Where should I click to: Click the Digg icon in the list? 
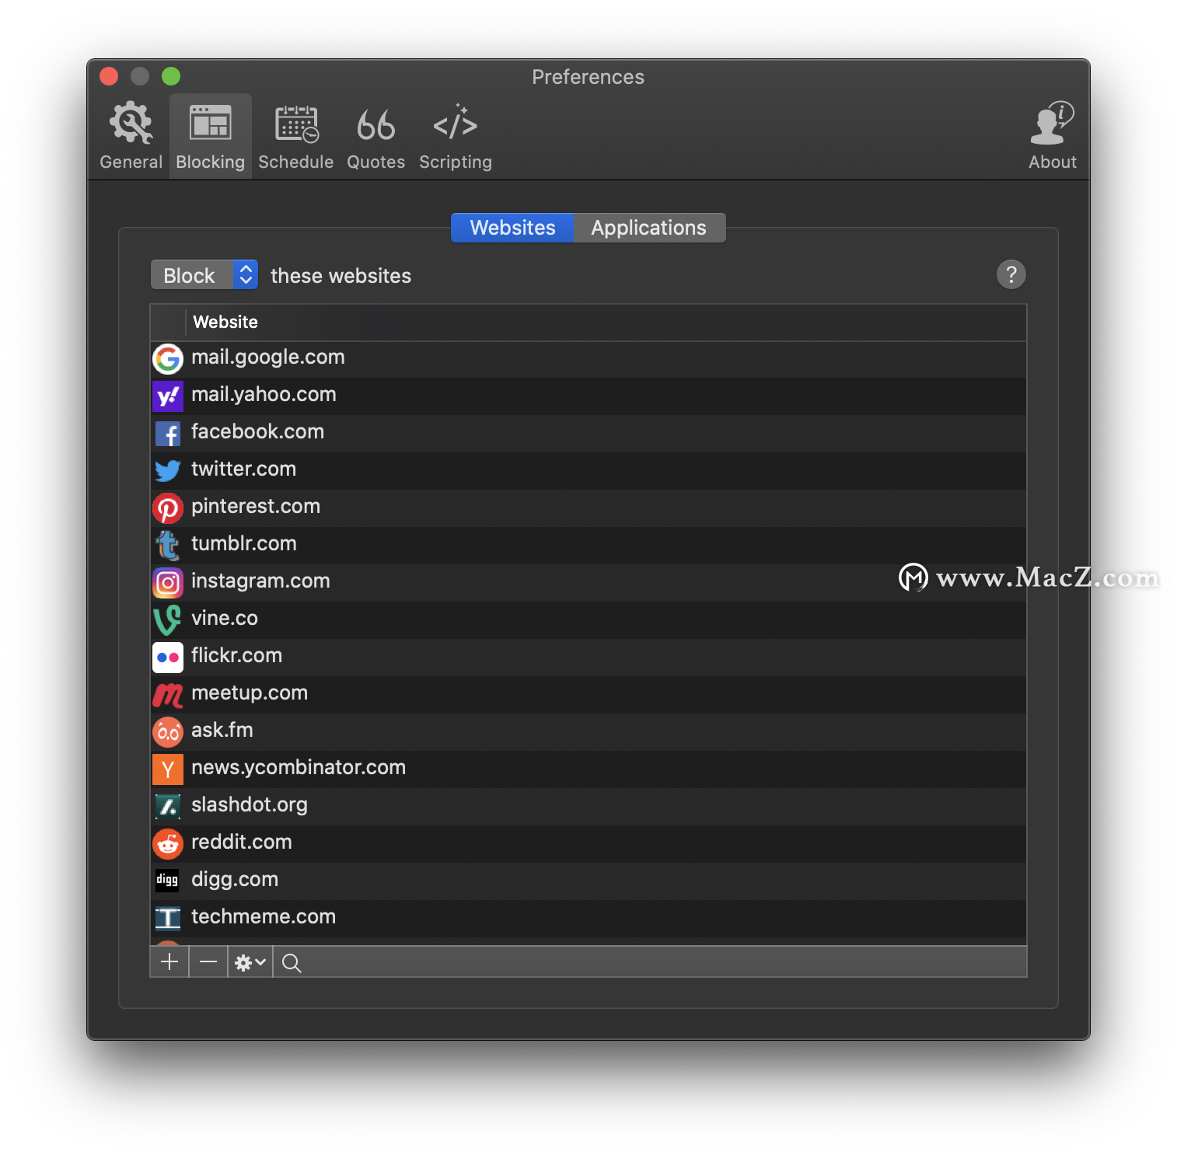coord(167,880)
